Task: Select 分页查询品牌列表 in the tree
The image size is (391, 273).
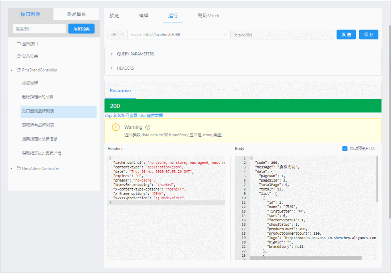Action: click(x=58, y=111)
